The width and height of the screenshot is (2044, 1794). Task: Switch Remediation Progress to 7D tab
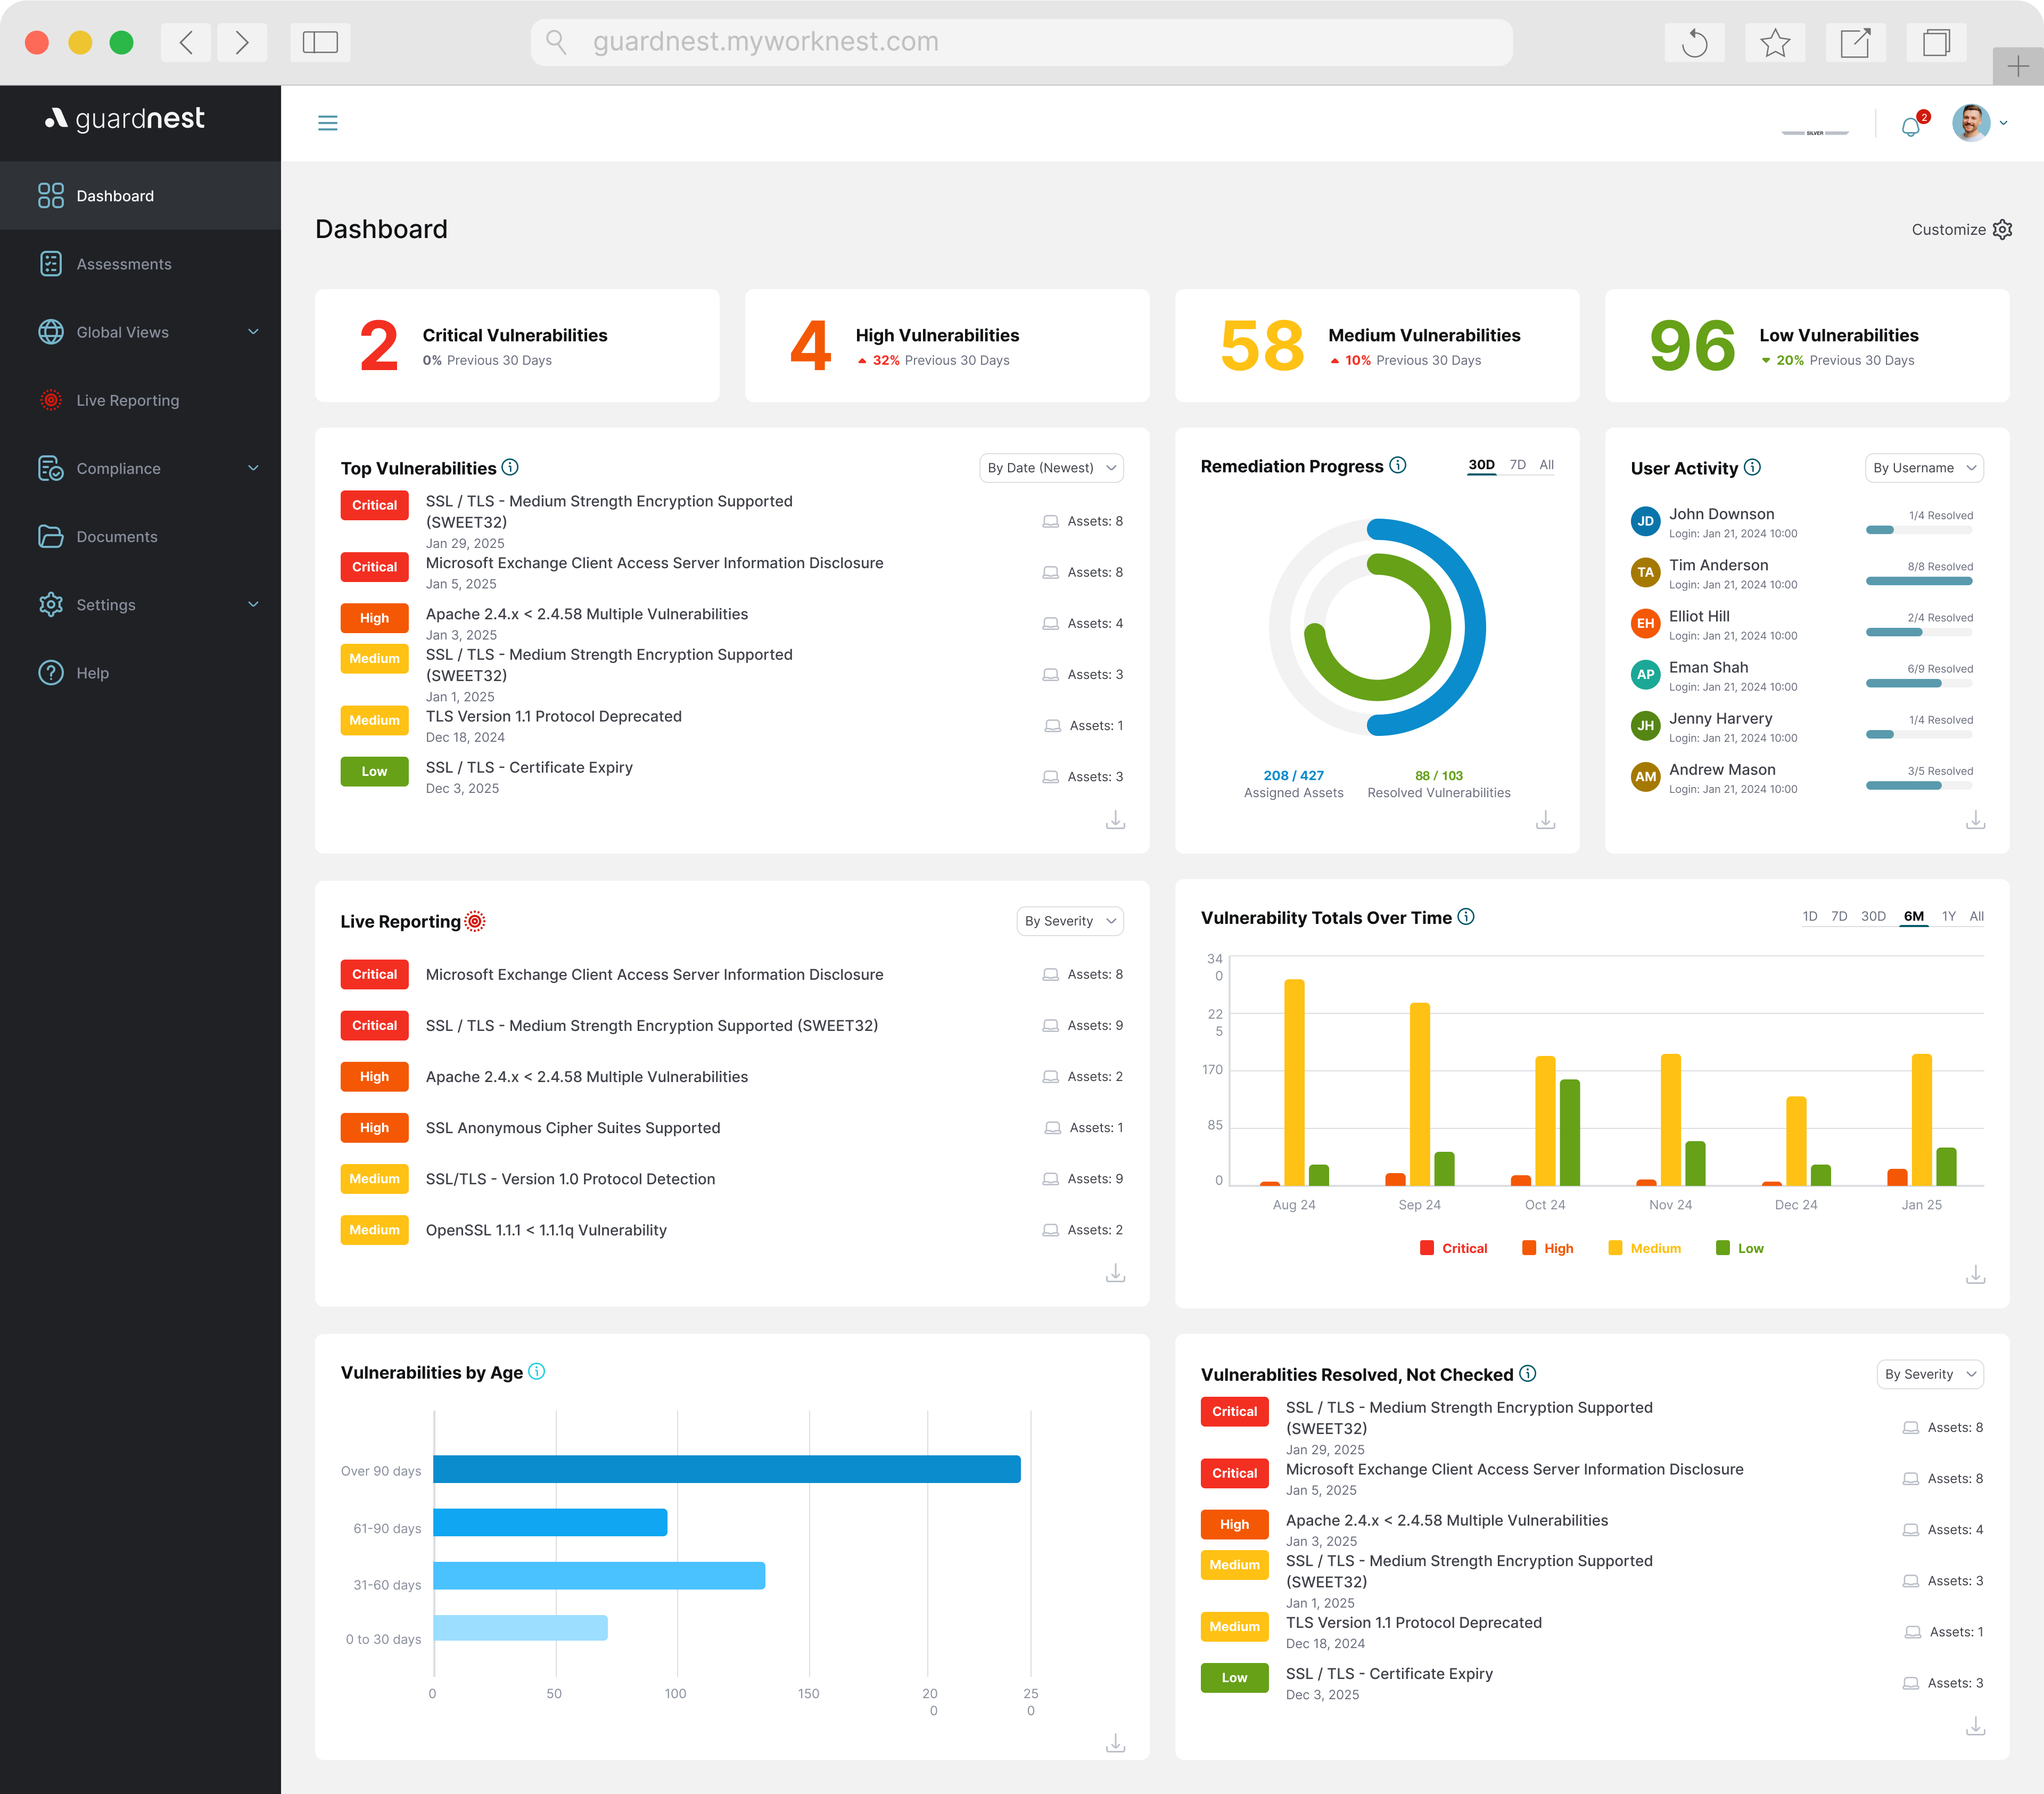pyautogui.click(x=1517, y=465)
